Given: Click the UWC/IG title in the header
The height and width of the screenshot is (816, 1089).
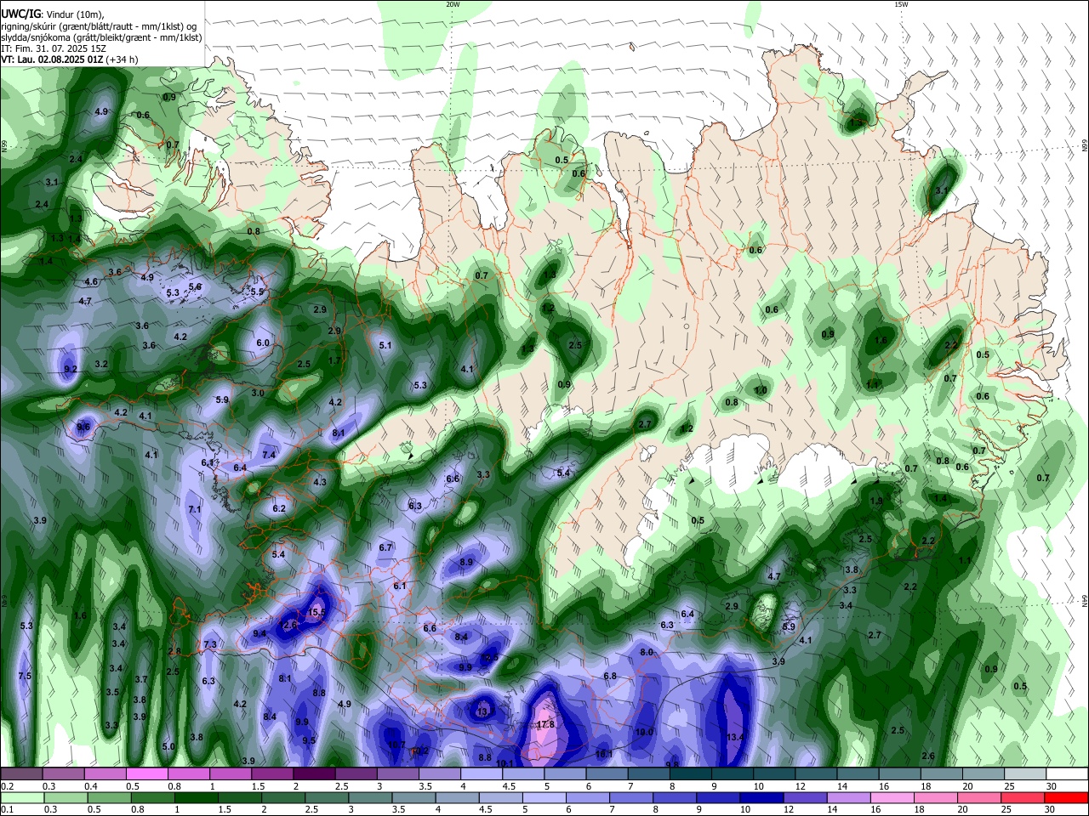Looking at the screenshot, I should click(x=21, y=14).
